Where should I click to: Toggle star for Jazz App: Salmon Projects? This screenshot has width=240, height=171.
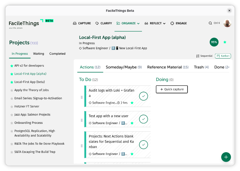coord(12,115)
